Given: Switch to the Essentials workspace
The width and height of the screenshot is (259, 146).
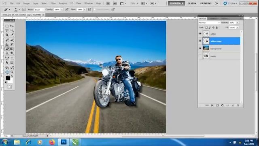Looking at the screenshot, I should (x=176, y=3).
